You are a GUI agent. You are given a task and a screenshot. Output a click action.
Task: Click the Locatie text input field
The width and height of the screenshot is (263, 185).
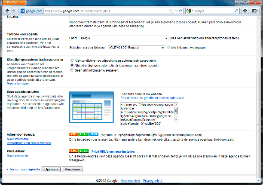coord(156,18)
